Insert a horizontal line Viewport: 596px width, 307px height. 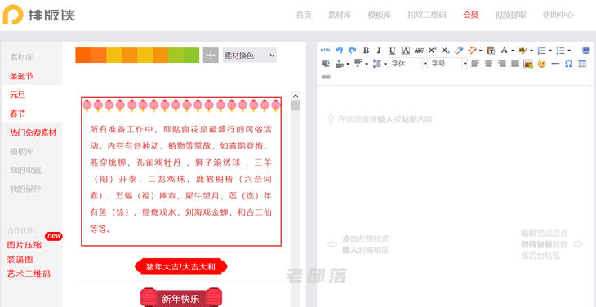pos(555,64)
